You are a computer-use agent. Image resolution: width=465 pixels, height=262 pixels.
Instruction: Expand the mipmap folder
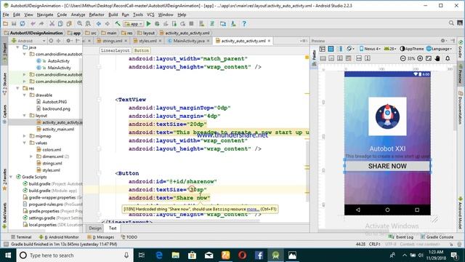(x=25, y=136)
